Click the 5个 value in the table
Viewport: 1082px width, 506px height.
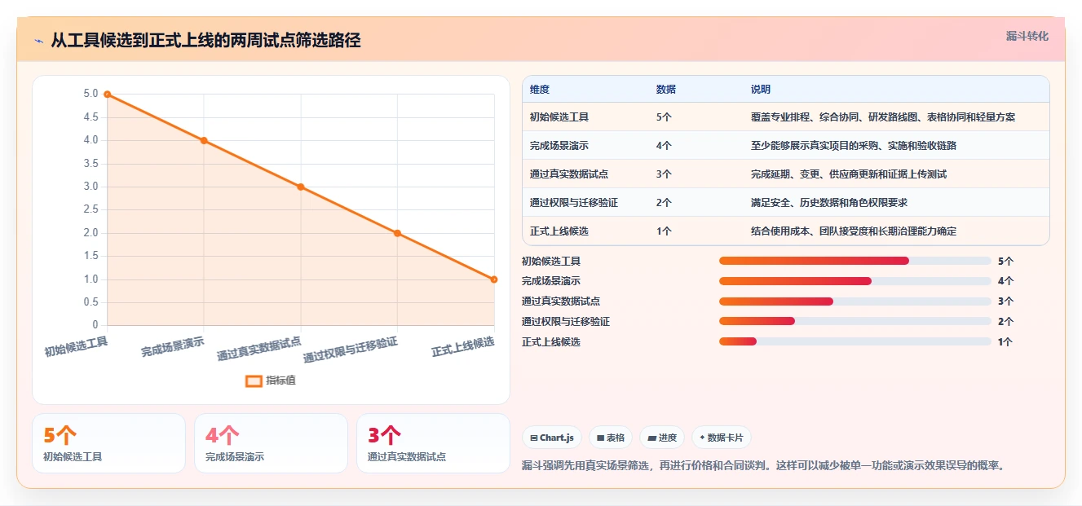pyautogui.click(x=665, y=117)
